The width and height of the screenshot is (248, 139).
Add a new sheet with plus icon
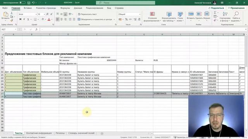pos(102,134)
